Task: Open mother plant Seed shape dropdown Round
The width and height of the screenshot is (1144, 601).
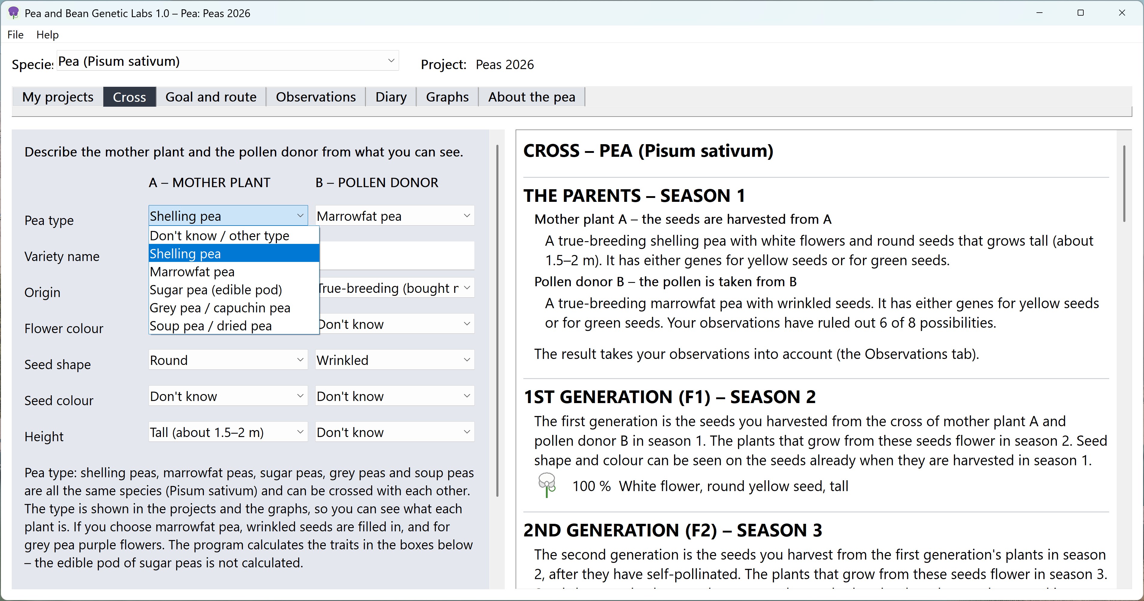Action: pos(228,360)
